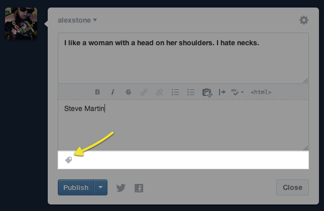Apply italic formatting

tap(113, 92)
